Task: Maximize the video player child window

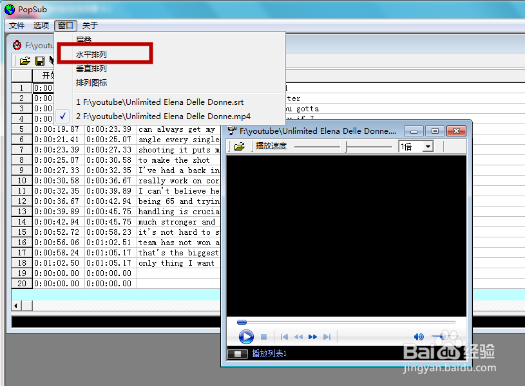Action: pos(435,131)
